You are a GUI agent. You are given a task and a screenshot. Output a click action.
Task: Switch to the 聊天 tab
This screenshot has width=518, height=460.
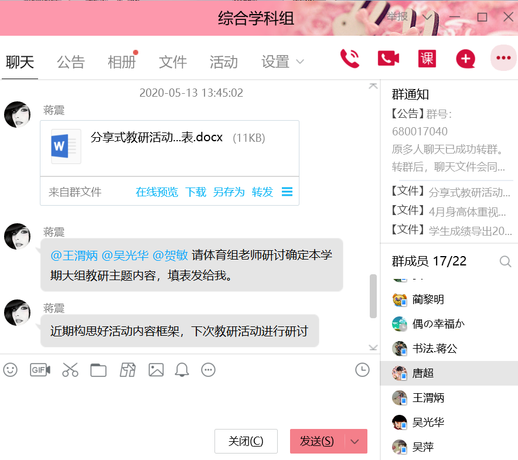click(x=20, y=62)
